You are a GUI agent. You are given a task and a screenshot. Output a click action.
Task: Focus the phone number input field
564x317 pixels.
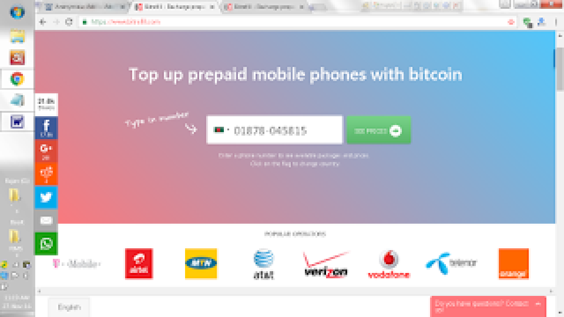tap(275, 130)
